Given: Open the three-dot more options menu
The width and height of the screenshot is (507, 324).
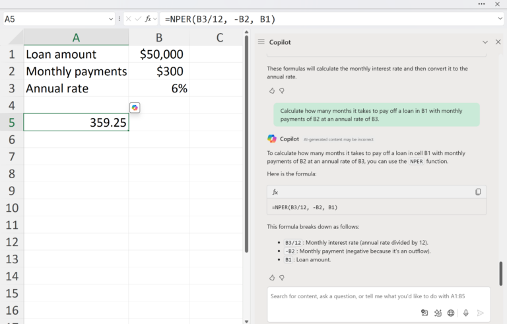Looking at the screenshot, I should pyautogui.click(x=481, y=4).
